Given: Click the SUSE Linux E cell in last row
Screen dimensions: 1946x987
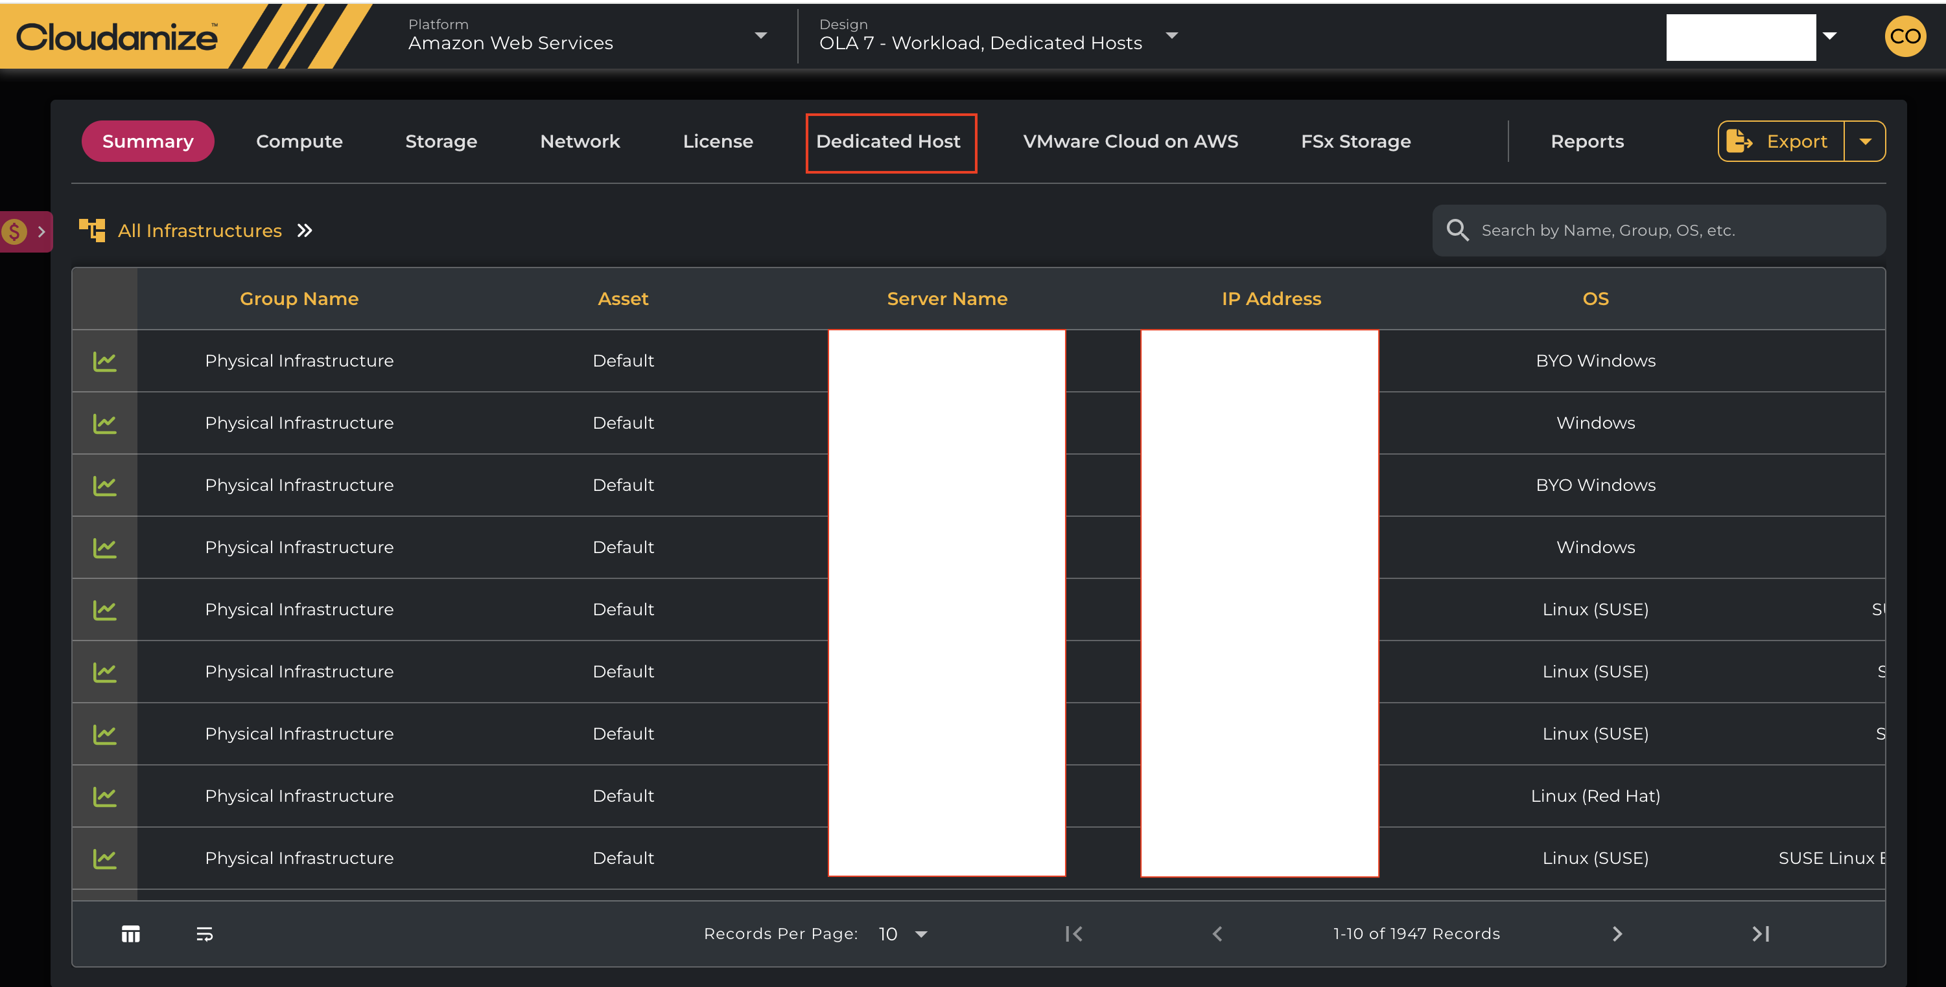Looking at the screenshot, I should coord(1831,858).
